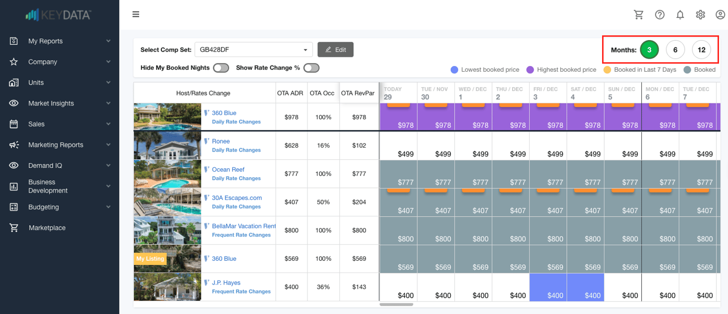Expand the My Reports chevron

pos(108,41)
